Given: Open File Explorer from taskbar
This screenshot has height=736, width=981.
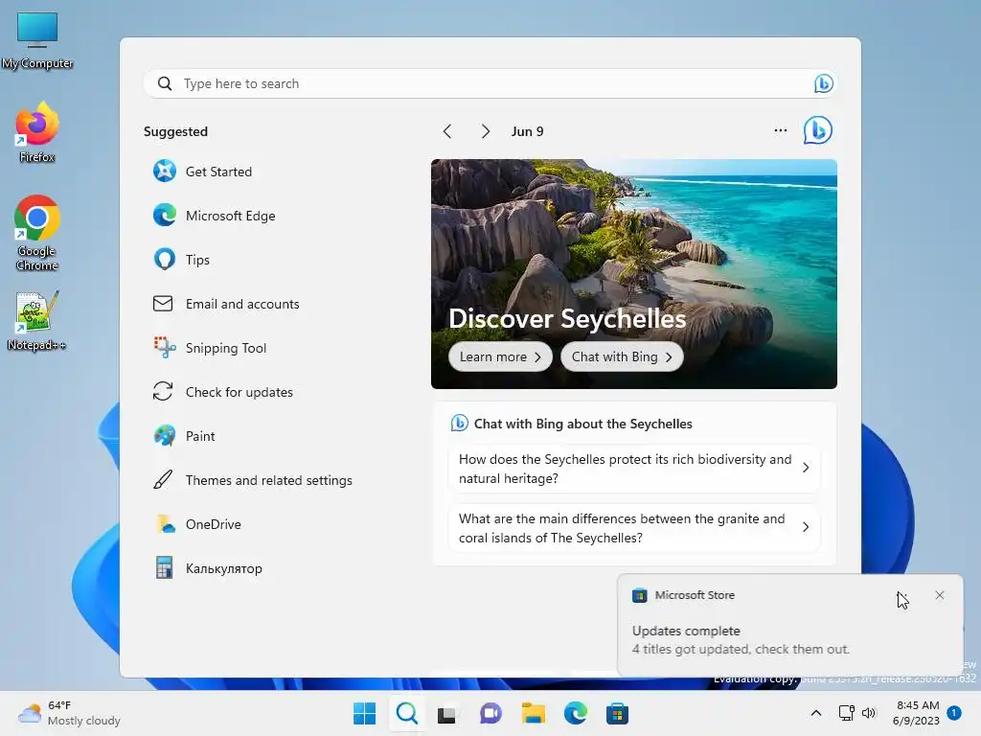Looking at the screenshot, I should coord(533,713).
